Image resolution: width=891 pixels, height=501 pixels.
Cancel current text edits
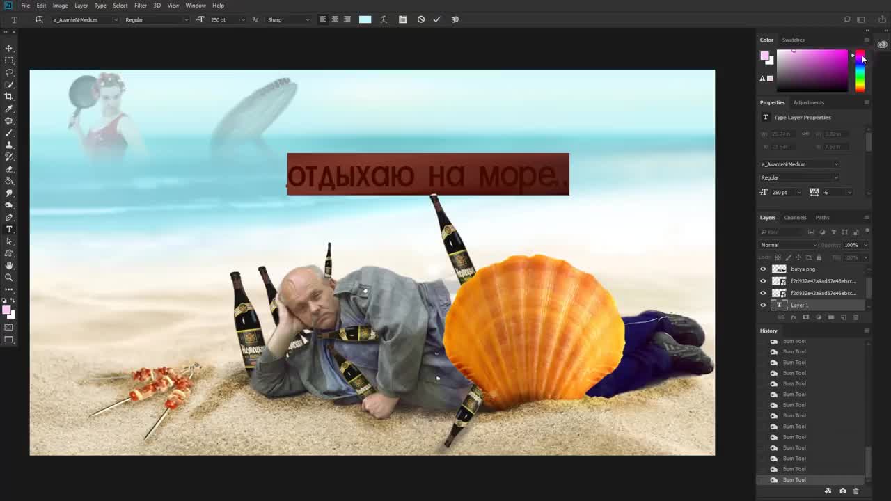(421, 19)
